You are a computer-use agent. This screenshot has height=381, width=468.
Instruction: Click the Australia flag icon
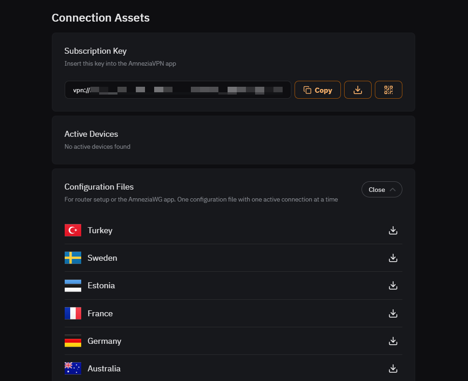(73, 369)
